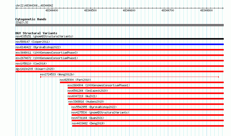Open nsv829300 (Park2010) label
This screenshot has height=136, width=231.
[x=75, y=80]
